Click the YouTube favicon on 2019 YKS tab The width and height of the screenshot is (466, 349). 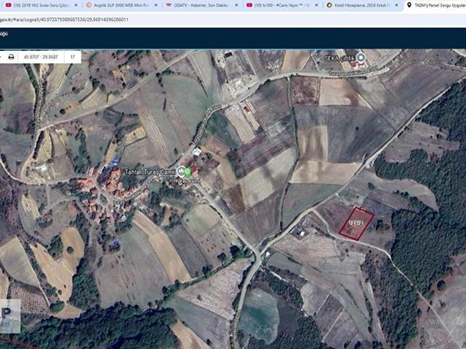pos(9,5)
